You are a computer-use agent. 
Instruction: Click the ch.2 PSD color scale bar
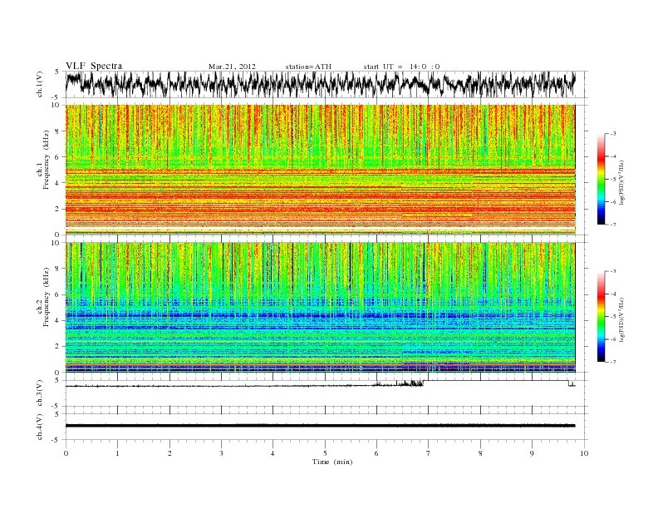tap(601, 316)
